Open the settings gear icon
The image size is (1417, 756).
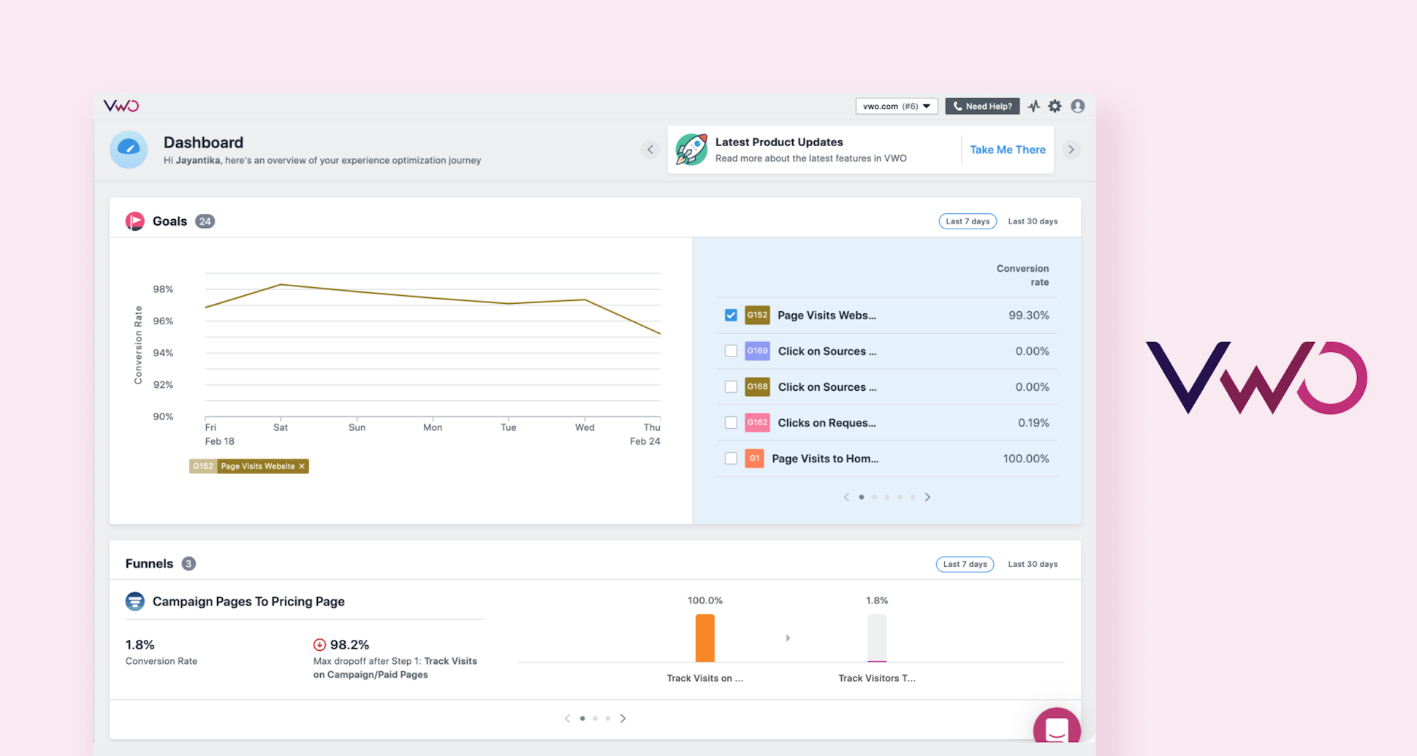point(1055,106)
